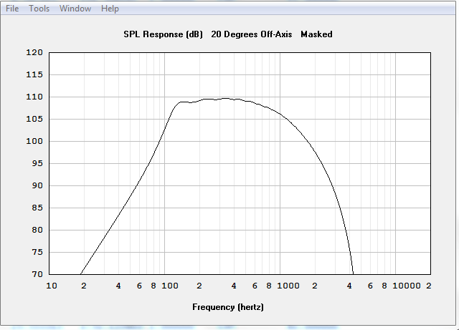This screenshot has height=330, width=459.
Task: Click the '20 Degrees Off-Axis' title text
Action: [252, 34]
